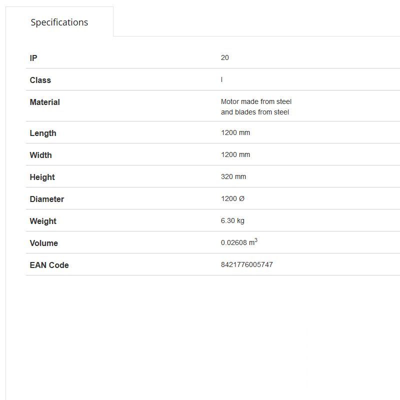Select the Diameter value 1200 Ø
Image resolution: width=400 pixels, height=400 pixels.
pos(232,199)
